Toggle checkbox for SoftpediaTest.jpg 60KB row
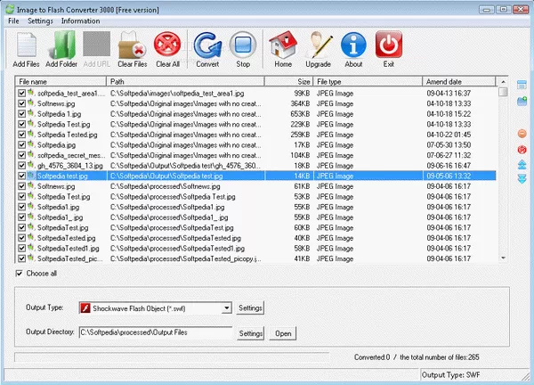 point(21,227)
